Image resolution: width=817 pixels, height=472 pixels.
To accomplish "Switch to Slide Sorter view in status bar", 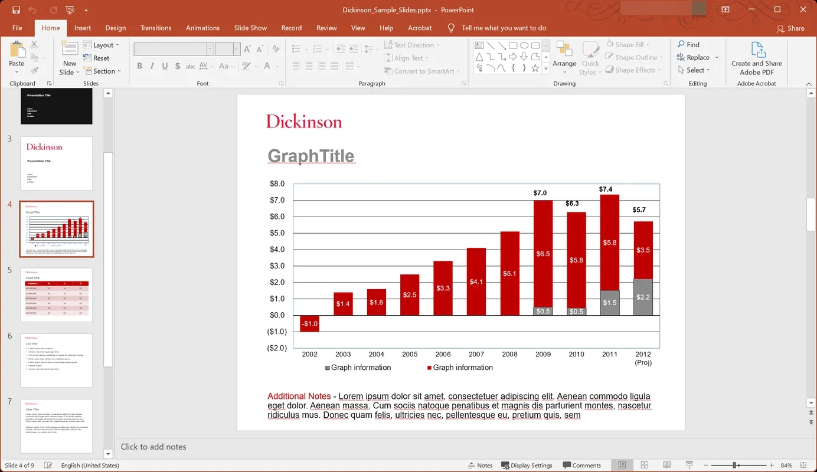I will 644,465.
